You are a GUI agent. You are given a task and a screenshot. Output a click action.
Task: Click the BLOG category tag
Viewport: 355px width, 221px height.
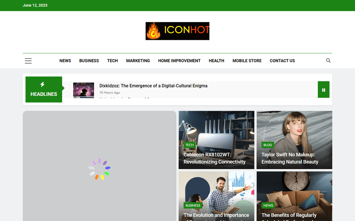268,145
